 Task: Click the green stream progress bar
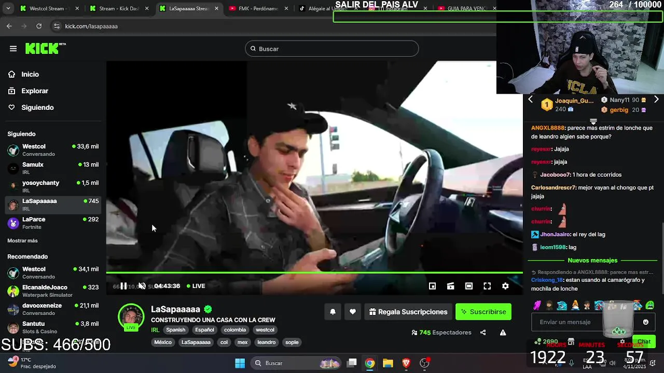(x=314, y=272)
